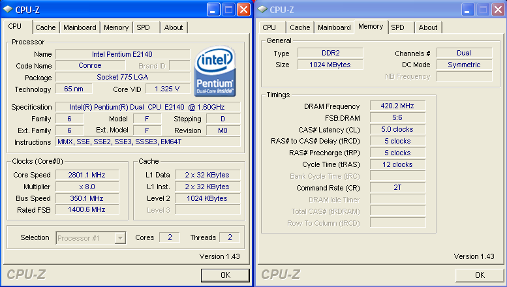Click the Name field 'Intel Pentium E2140'
This screenshot has height=287, width=507.
[123, 54]
